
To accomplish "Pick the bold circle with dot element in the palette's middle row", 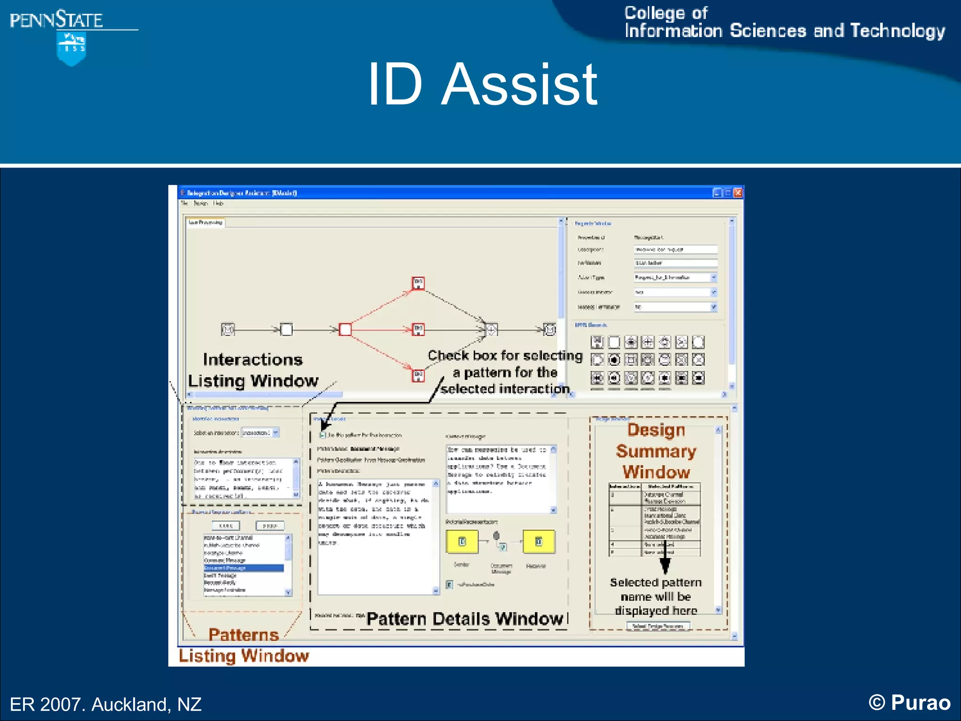I will (x=614, y=360).
